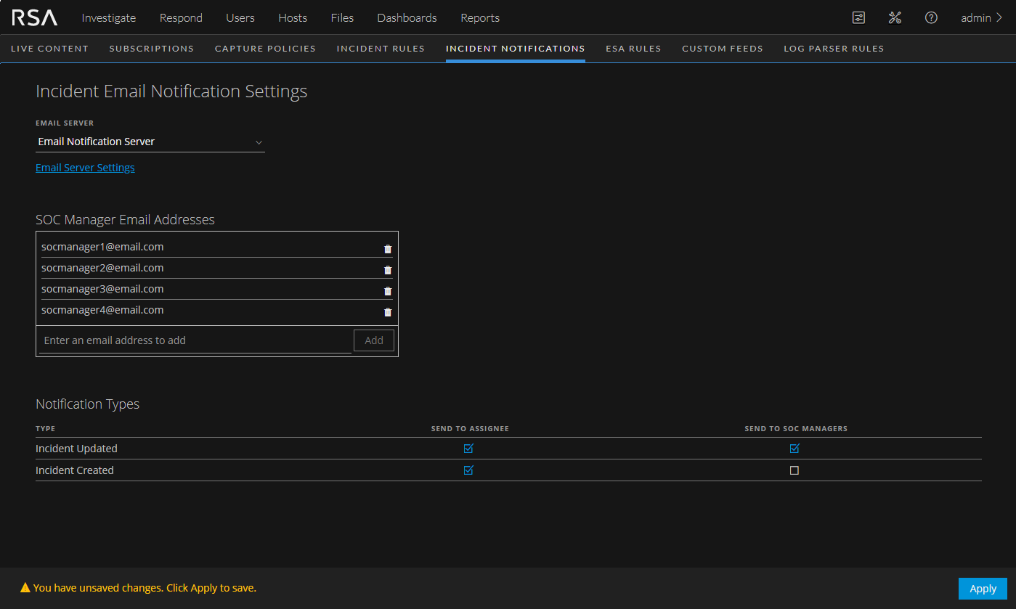Remove socmanager4@email.com using trash icon

click(x=388, y=312)
